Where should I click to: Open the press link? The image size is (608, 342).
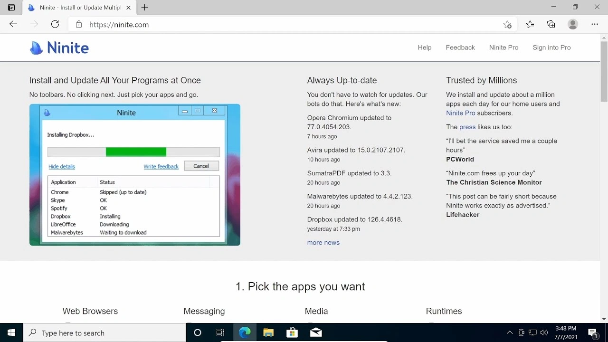(467, 127)
